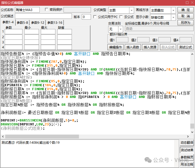Expand the 交易法则 dropdown arrow

tap(121, 29)
